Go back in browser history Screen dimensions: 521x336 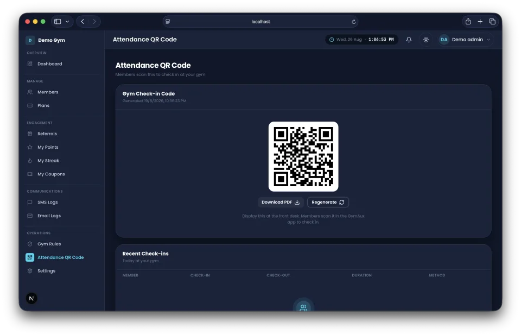[x=82, y=22]
